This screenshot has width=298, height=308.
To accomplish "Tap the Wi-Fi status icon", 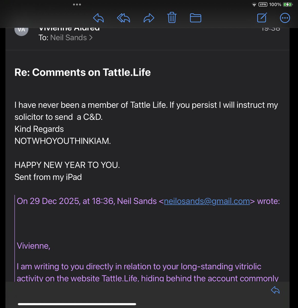I will pyautogui.click(x=254, y=5).
